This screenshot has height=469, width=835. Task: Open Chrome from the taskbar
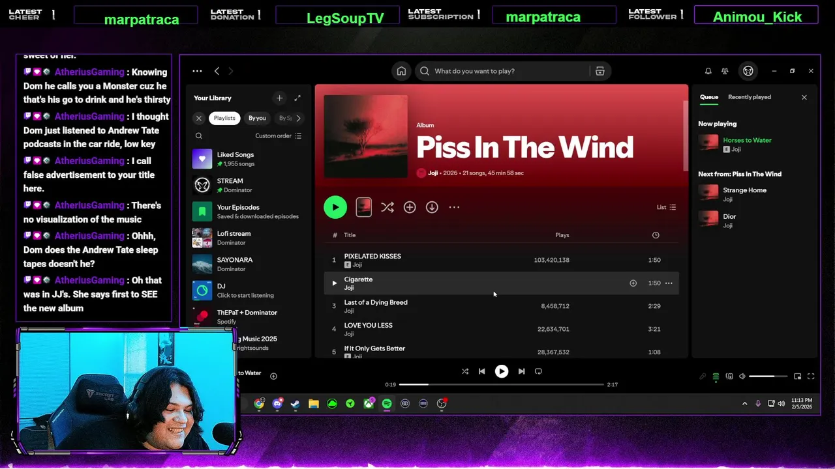tap(259, 404)
